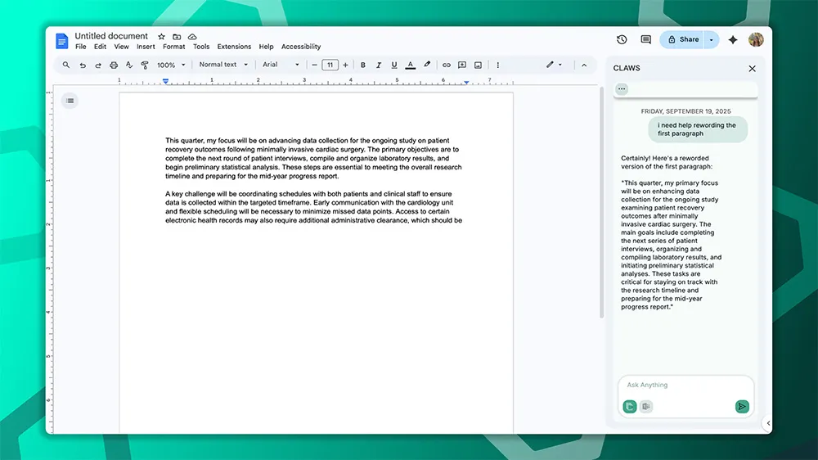The height and width of the screenshot is (460, 818).
Task: Open the Google account avatar
Action: (756, 39)
